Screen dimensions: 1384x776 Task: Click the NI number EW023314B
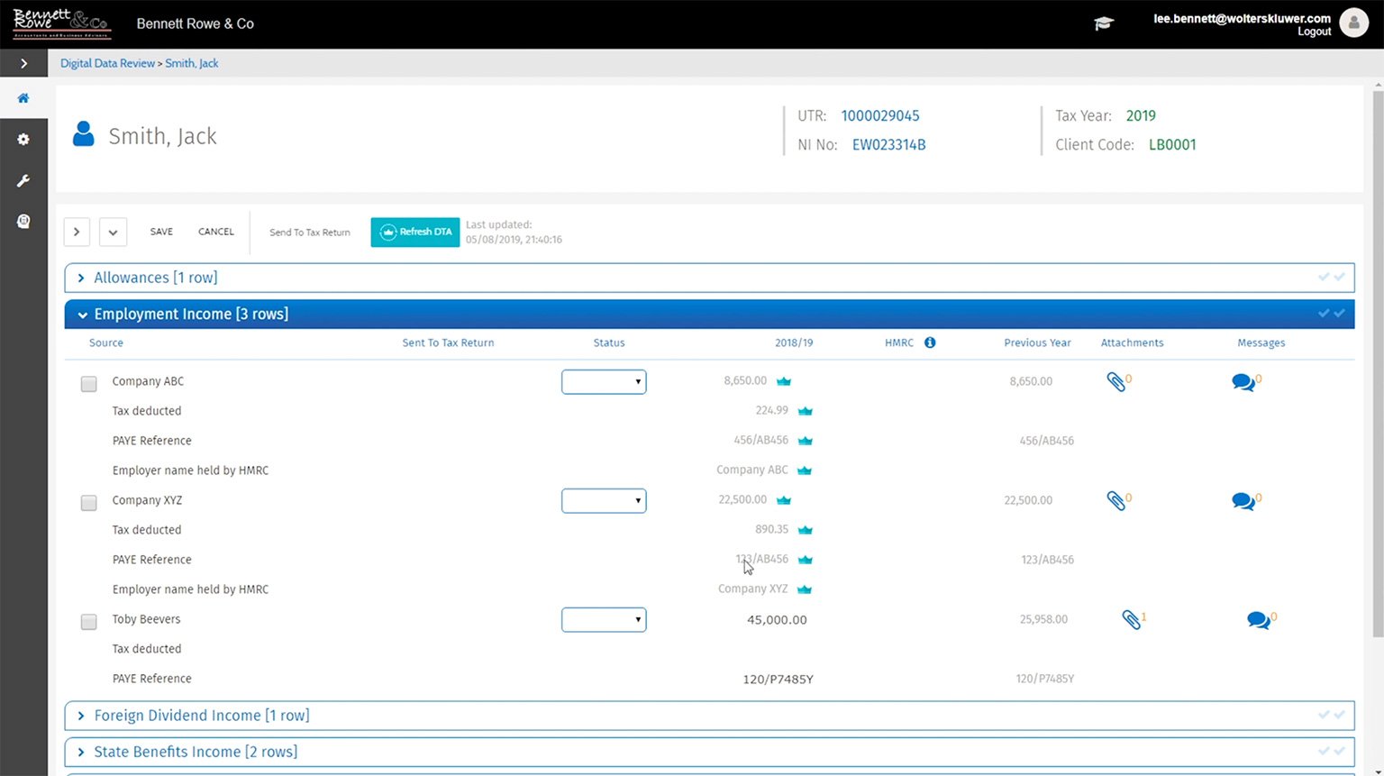pyautogui.click(x=888, y=144)
